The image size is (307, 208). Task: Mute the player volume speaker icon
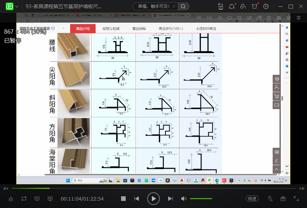pos(184,199)
